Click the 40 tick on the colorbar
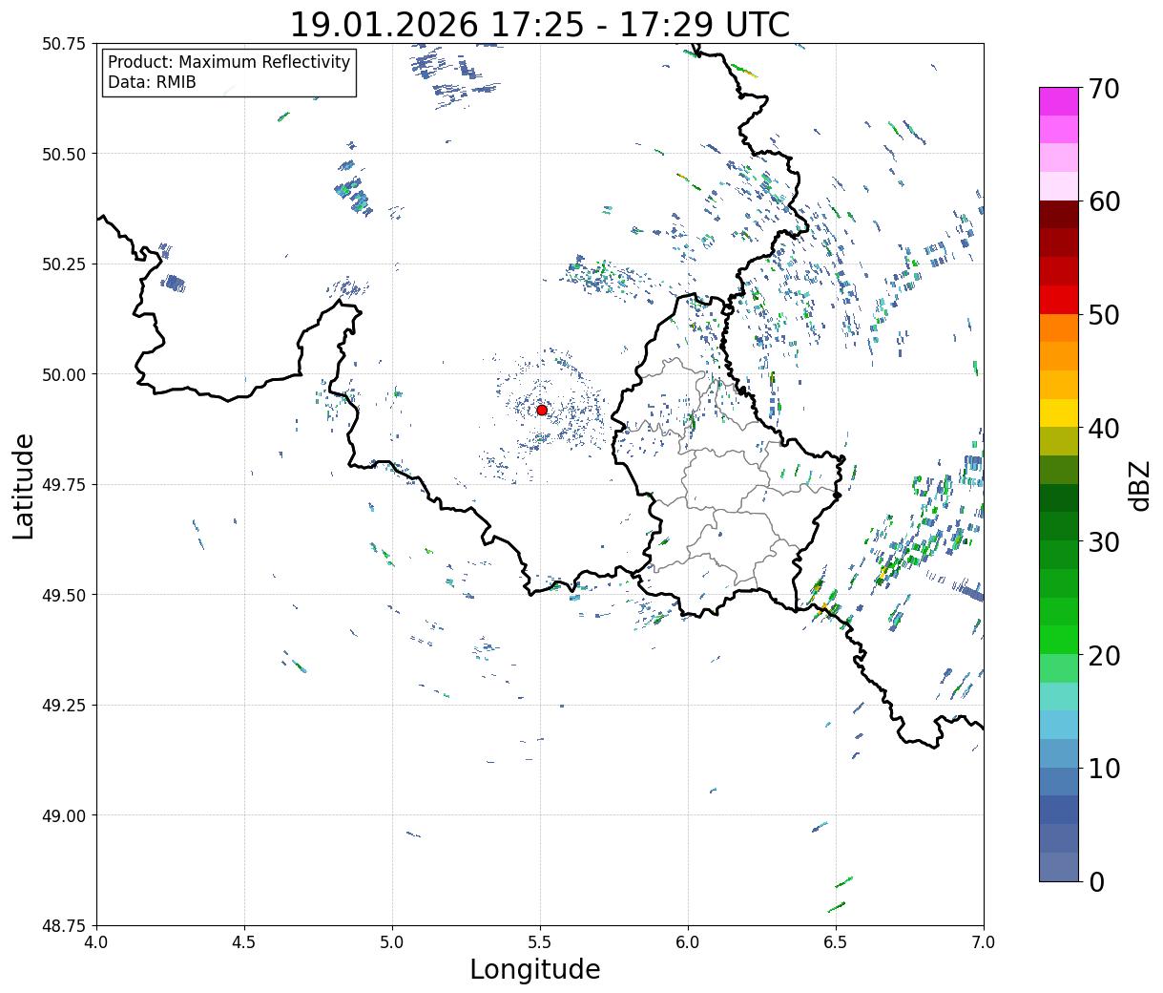Image resolution: width=1163 pixels, height=993 pixels. [1103, 428]
